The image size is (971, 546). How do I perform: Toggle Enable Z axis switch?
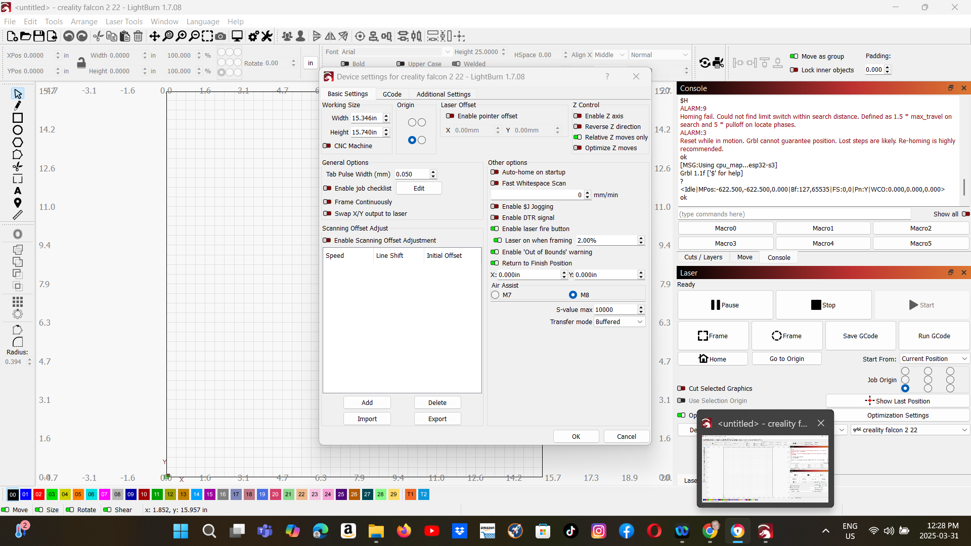click(x=578, y=116)
